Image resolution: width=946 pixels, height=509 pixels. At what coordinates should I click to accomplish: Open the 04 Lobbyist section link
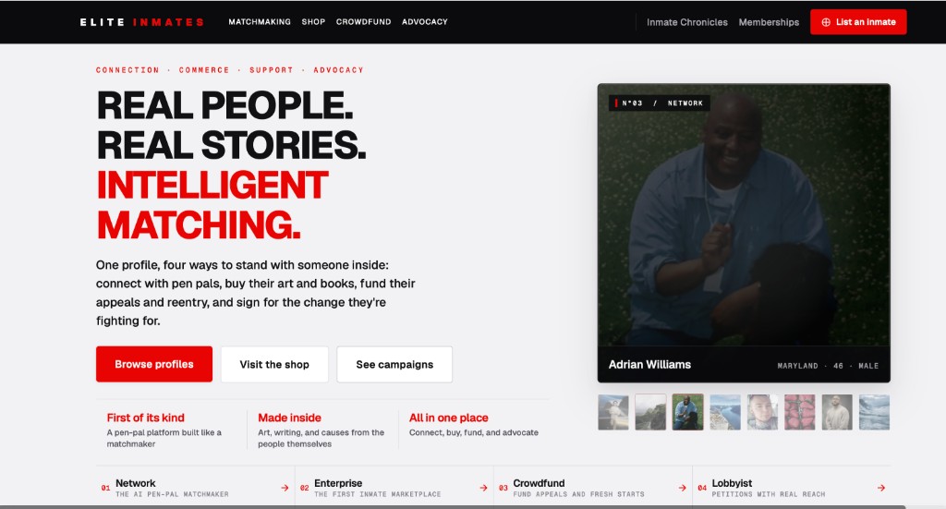click(792, 488)
